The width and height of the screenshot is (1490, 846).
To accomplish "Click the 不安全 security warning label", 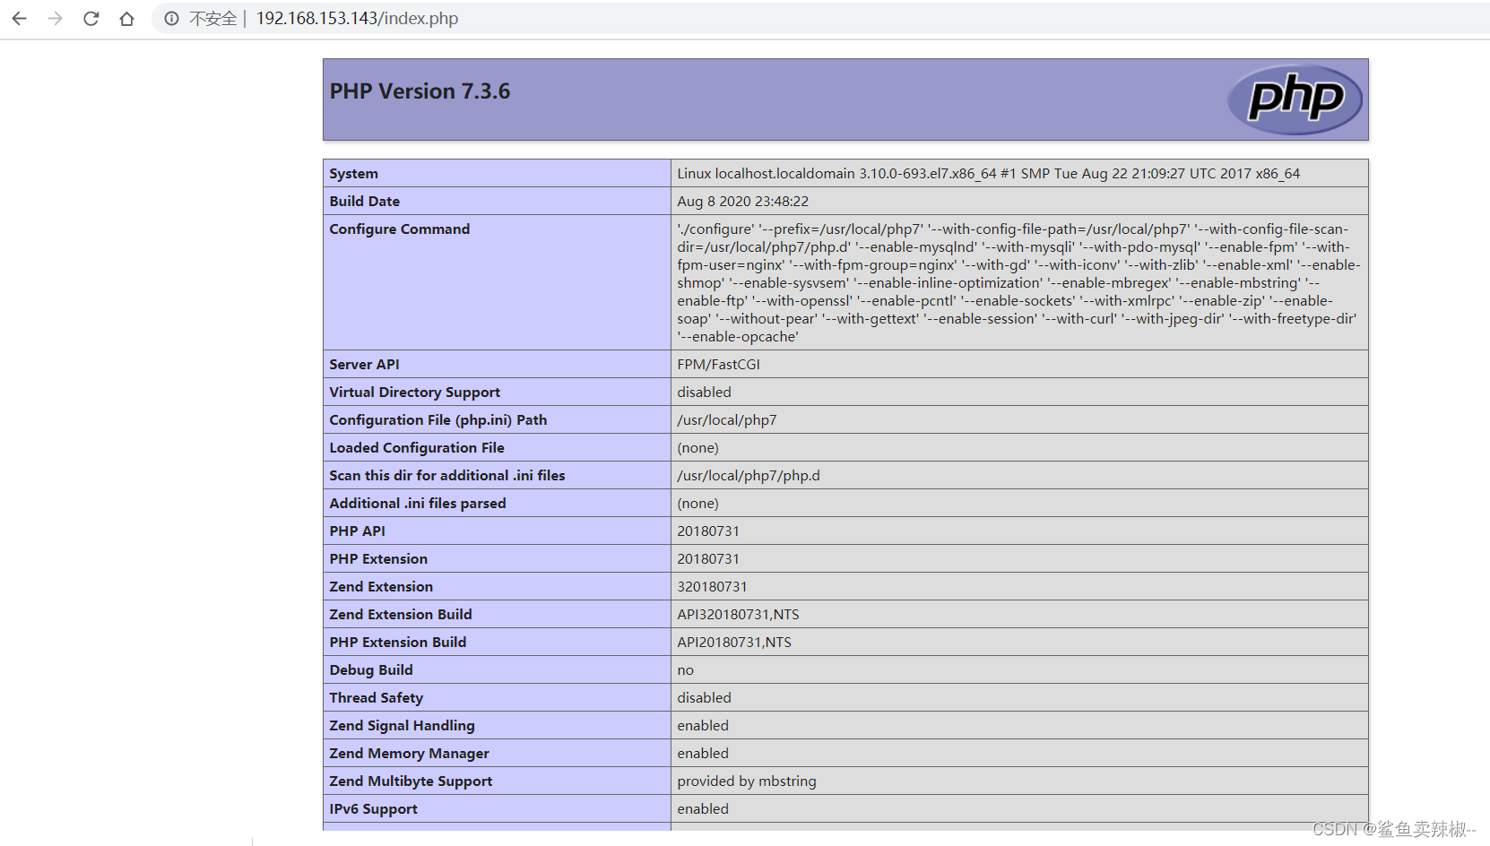I will coord(211,18).
